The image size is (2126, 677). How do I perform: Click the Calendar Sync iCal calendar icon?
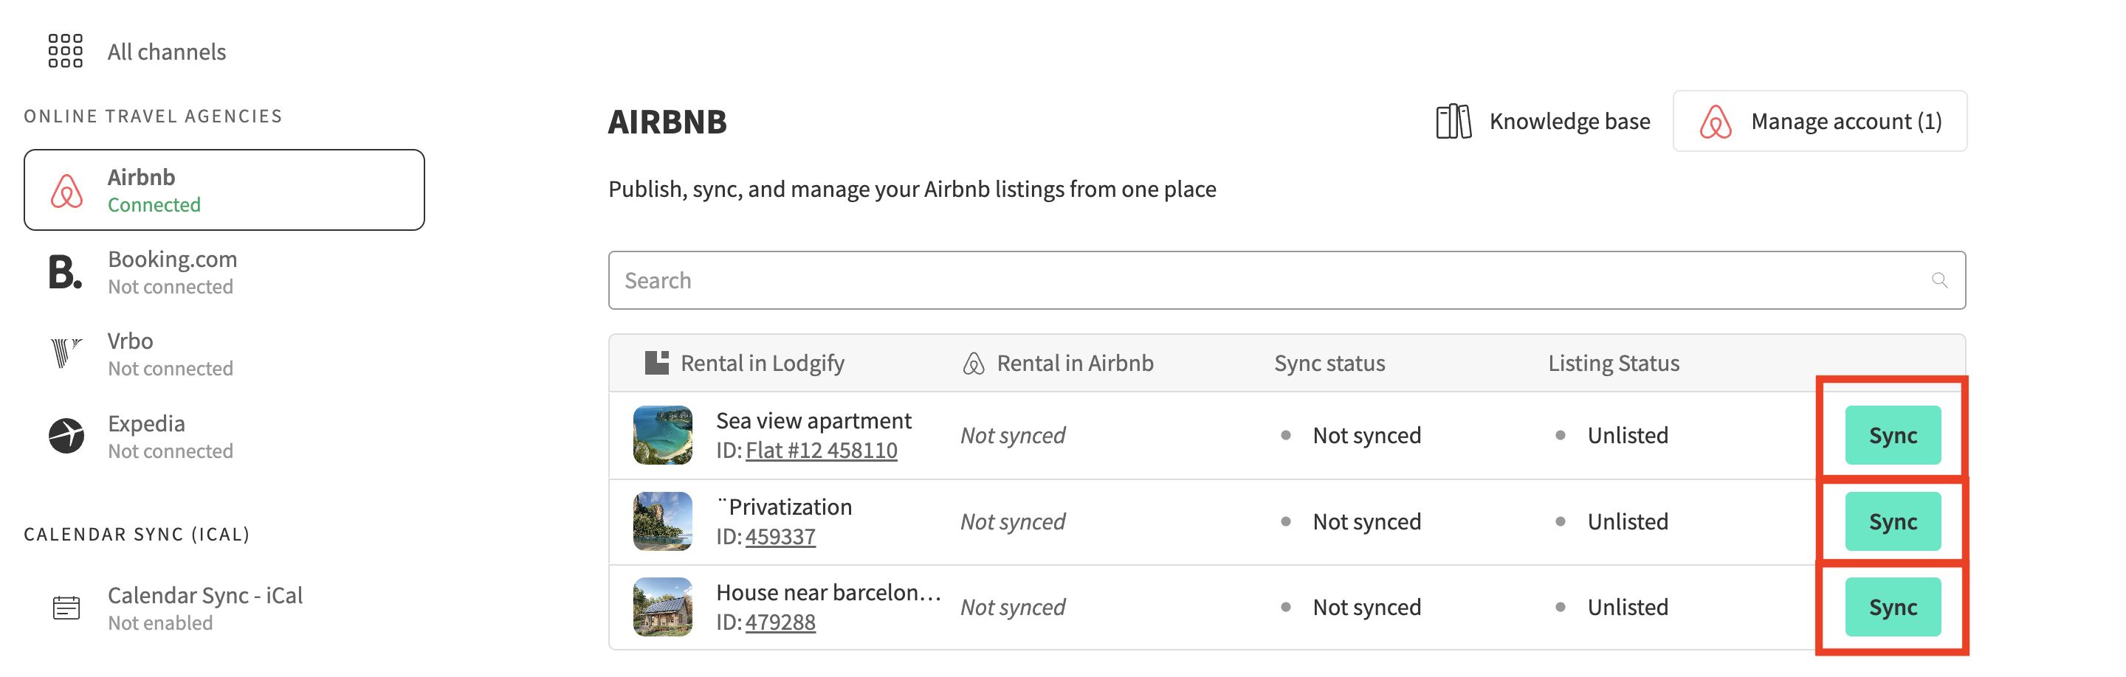[66, 608]
